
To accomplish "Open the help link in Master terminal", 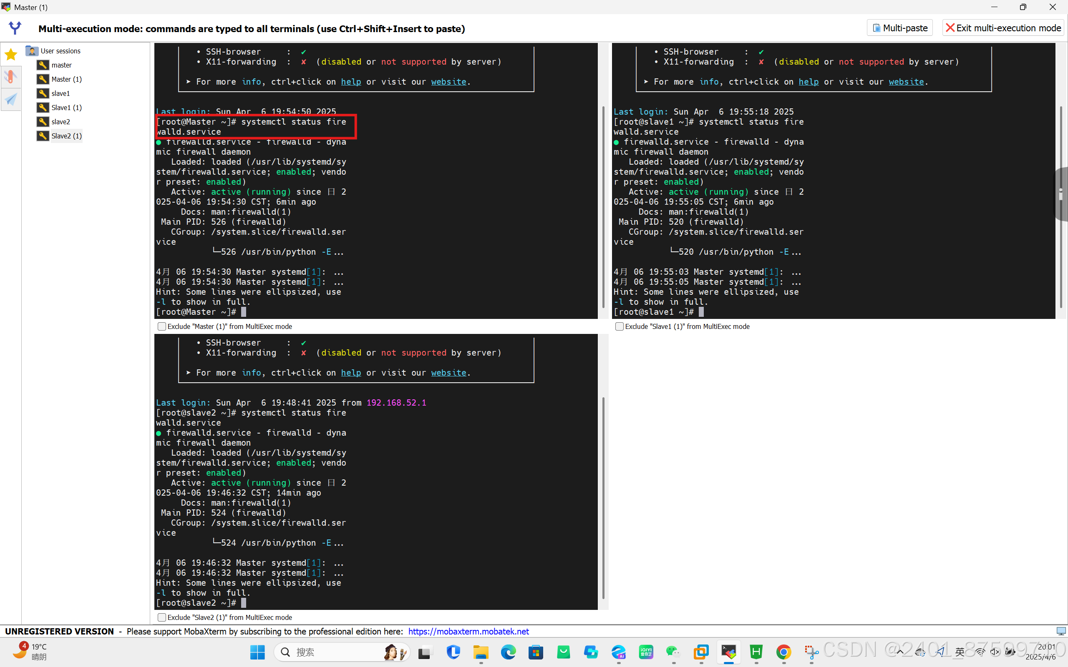I will pyautogui.click(x=351, y=82).
